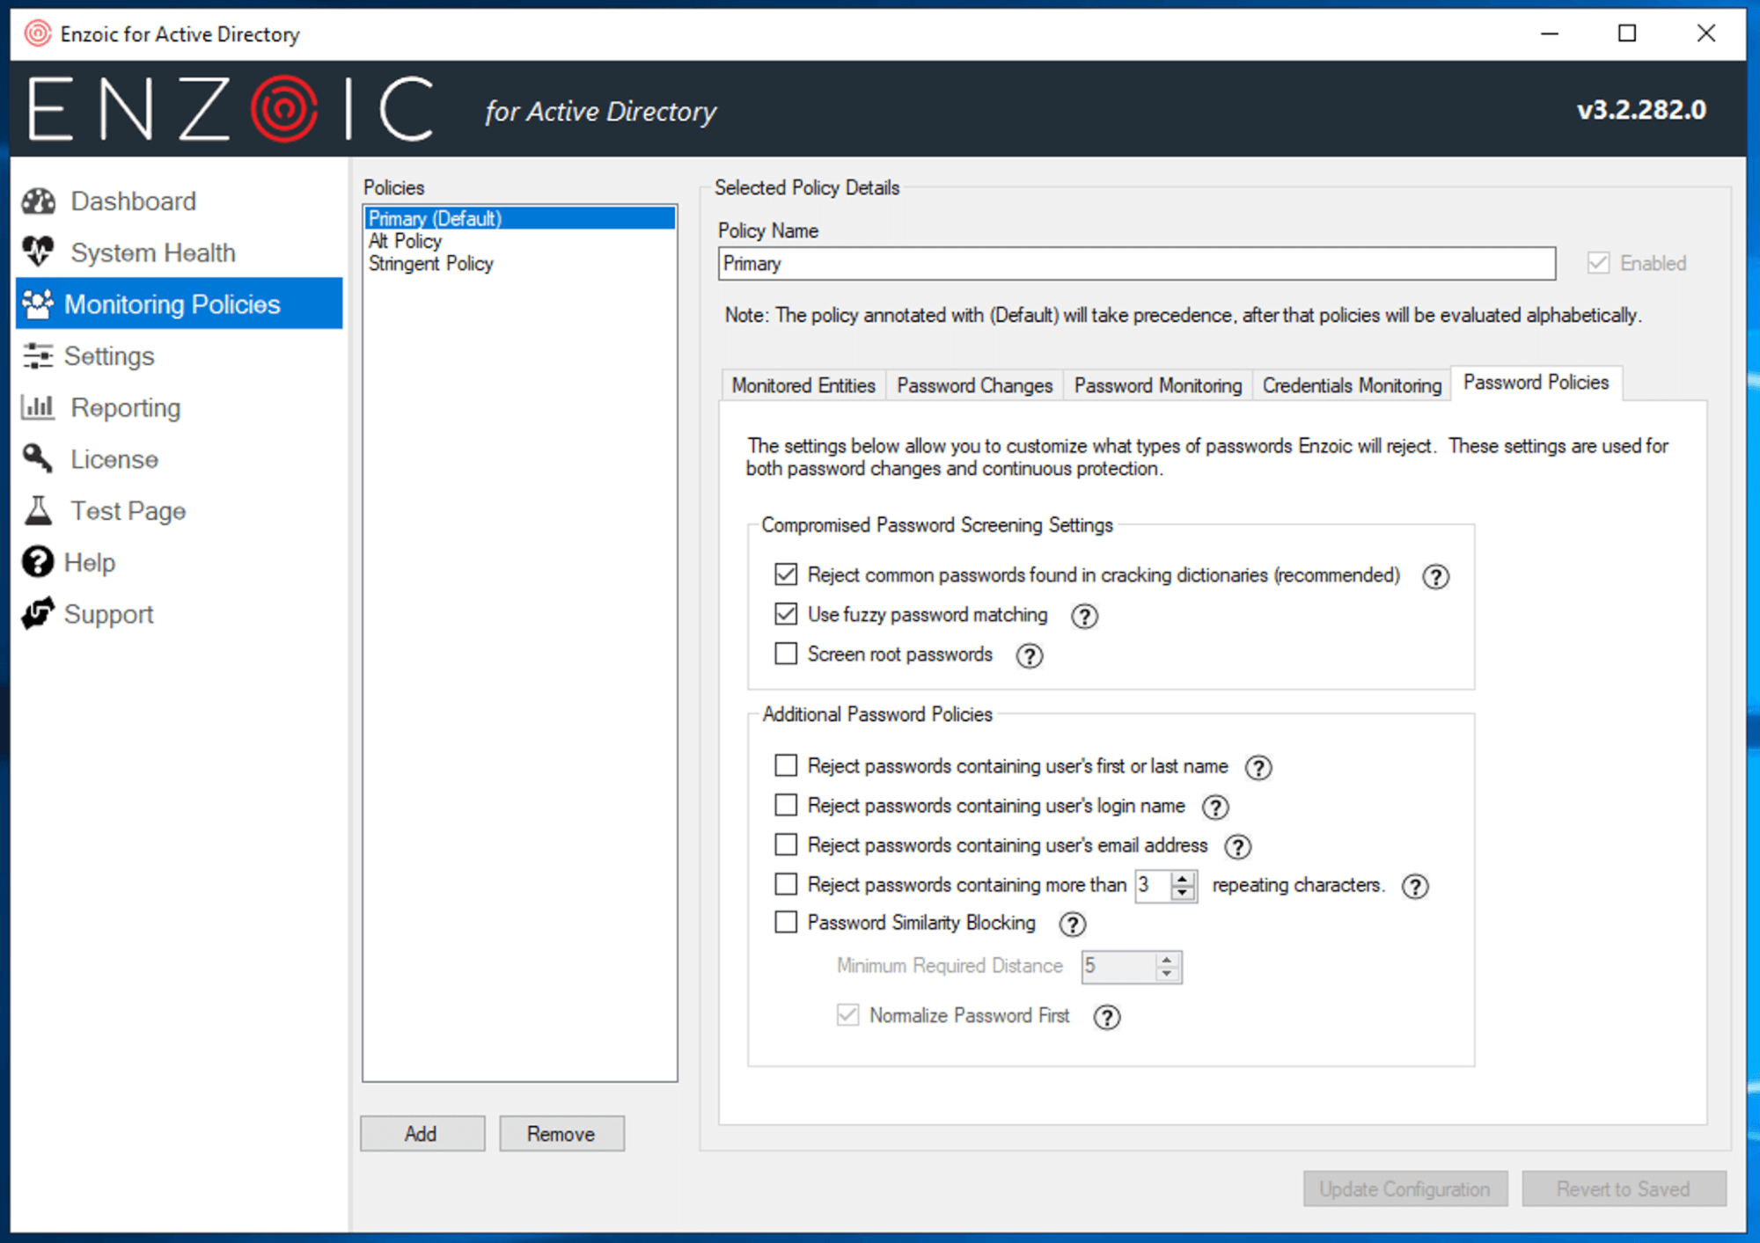Open help for cracking dictionaries option
Viewport: 1760px width, 1243px height.
point(1435,576)
